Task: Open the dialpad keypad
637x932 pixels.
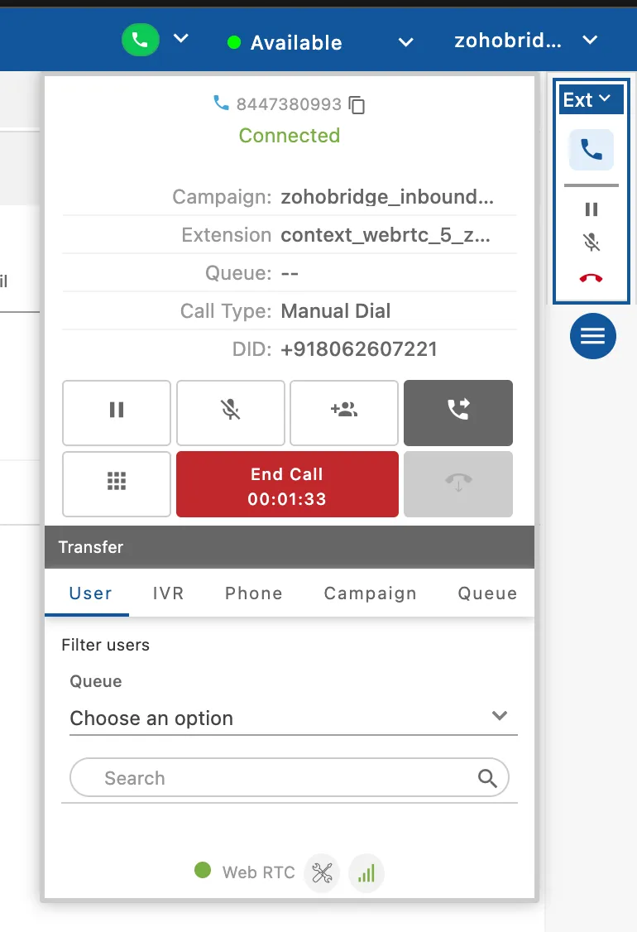Action: click(x=117, y=484)
